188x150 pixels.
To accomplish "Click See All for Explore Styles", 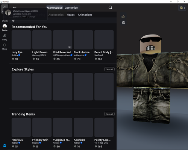I will point(109,69).
